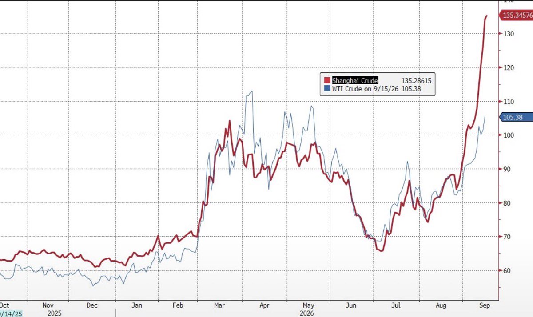Select the highlighted Shanghai Crude legend label
The image size is (533, 317).
pyautogui.click(x=355, y=81)
